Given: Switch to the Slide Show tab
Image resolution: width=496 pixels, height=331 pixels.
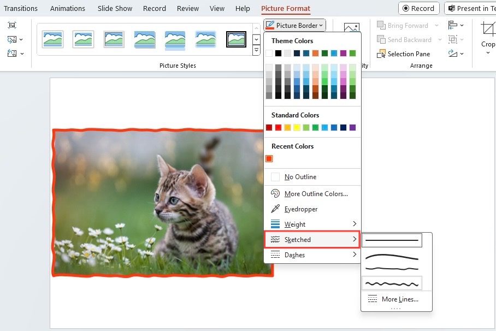Looking at the screenshot, I should tap(115, 9).
